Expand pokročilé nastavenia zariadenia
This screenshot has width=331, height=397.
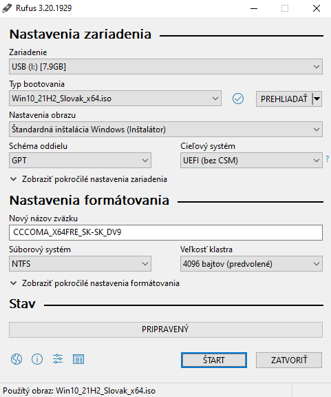pos(89,179)
